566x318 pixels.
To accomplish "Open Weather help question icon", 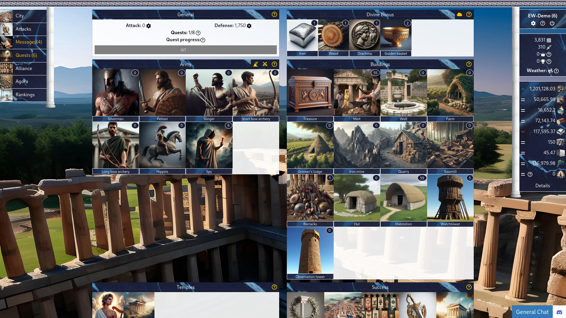I will [x=556, y=71].
